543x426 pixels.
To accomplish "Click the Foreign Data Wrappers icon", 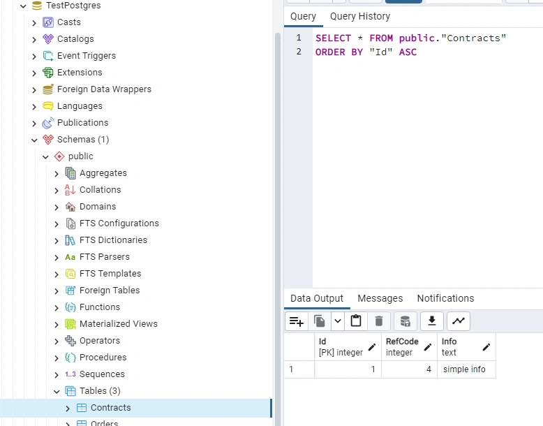I will (47, 89).
